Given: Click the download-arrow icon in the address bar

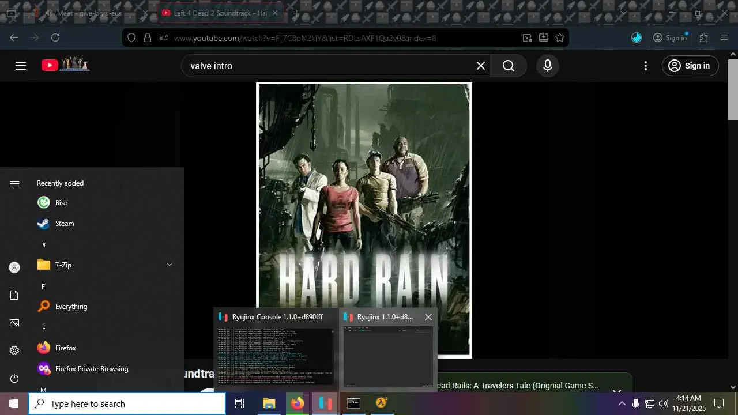Looking at the screenshot, I should coord(544,37).
